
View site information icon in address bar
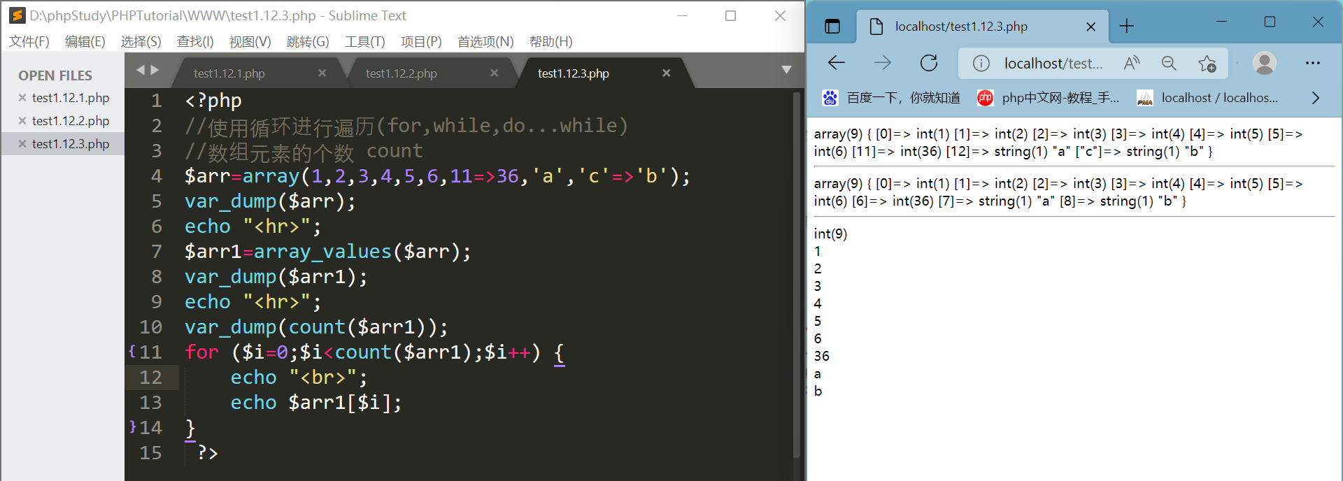tap(981, 64)
